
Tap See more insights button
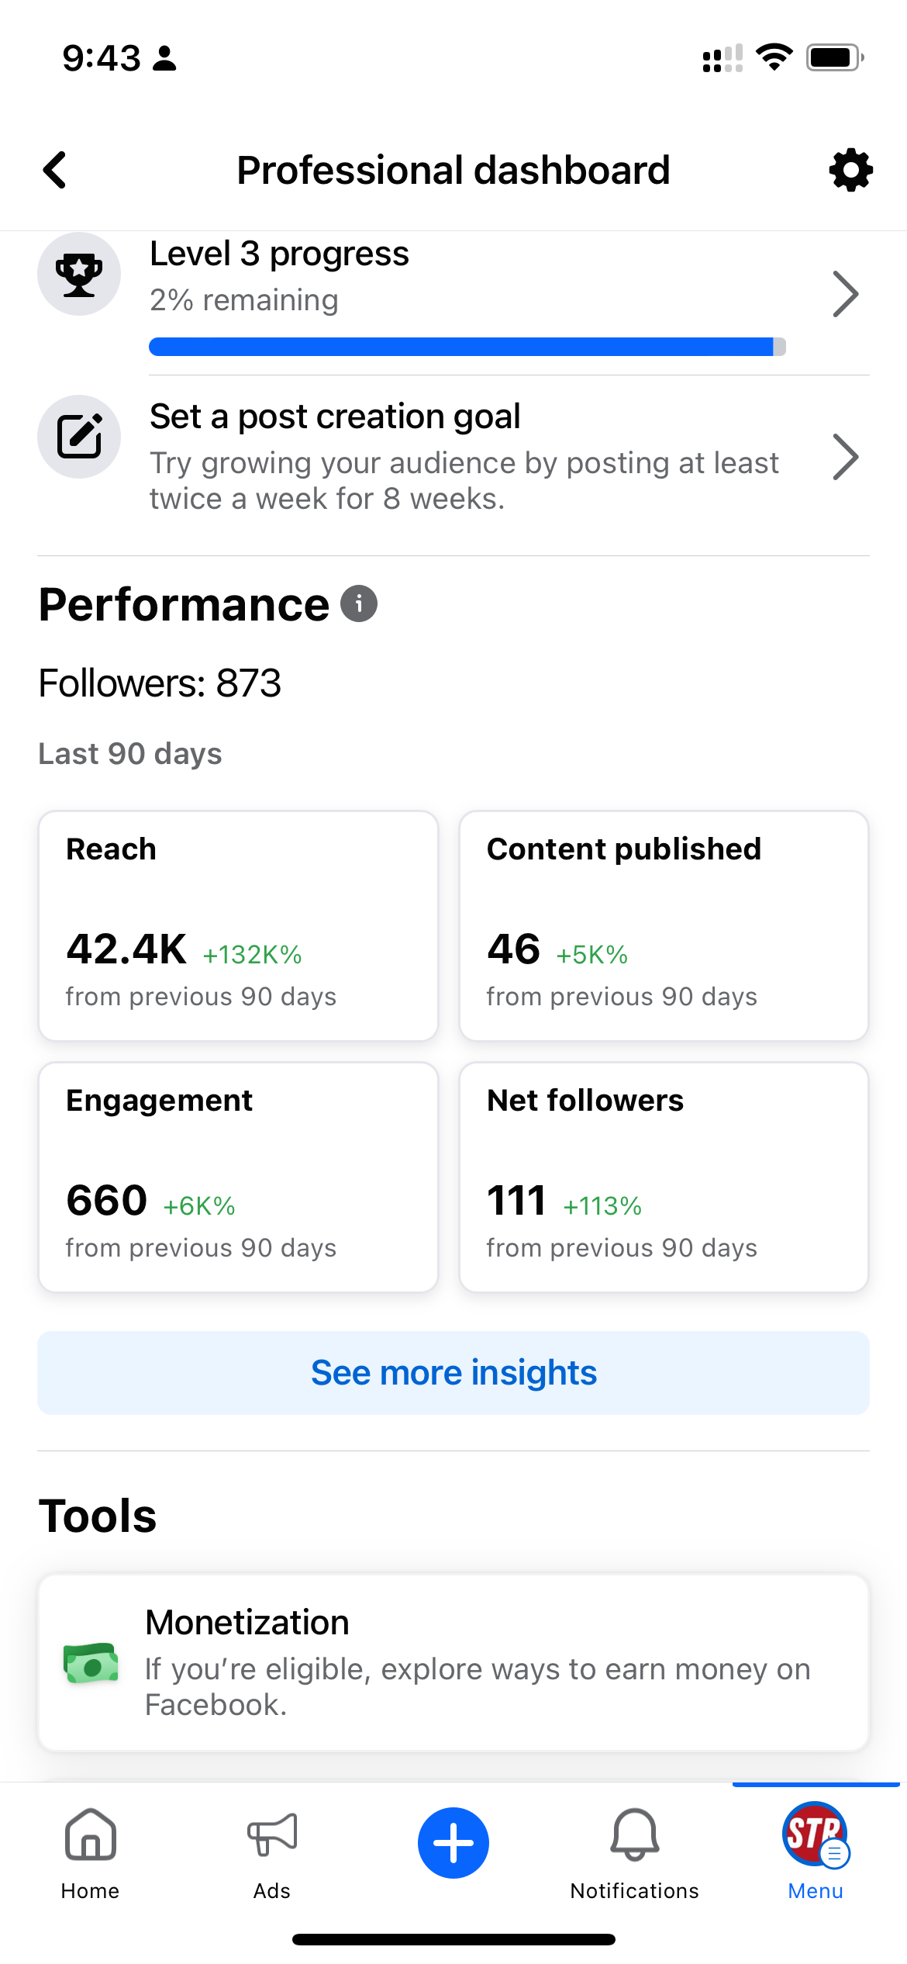(453, 1373)
